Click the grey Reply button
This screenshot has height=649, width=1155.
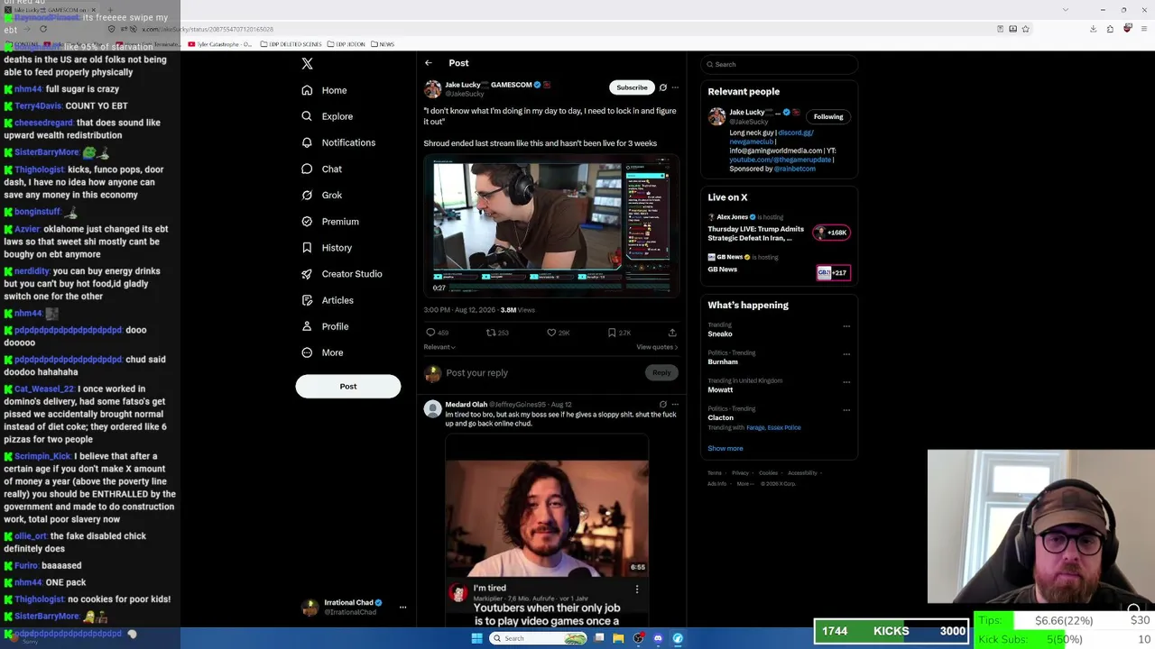[x=661, y=372]
